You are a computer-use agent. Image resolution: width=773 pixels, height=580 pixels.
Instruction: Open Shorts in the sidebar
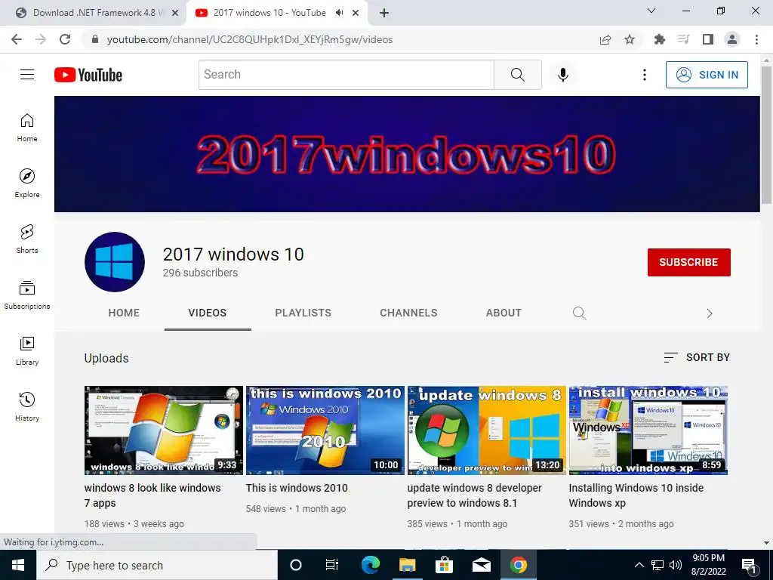pos(27,239)
